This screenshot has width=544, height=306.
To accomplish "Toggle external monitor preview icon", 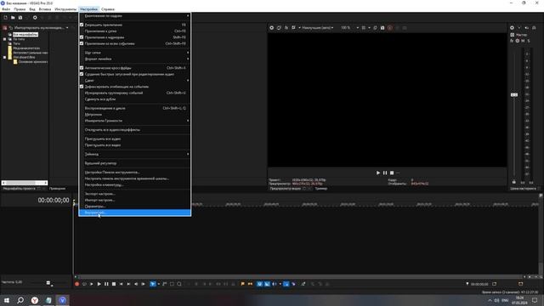I will click(279, 28).
